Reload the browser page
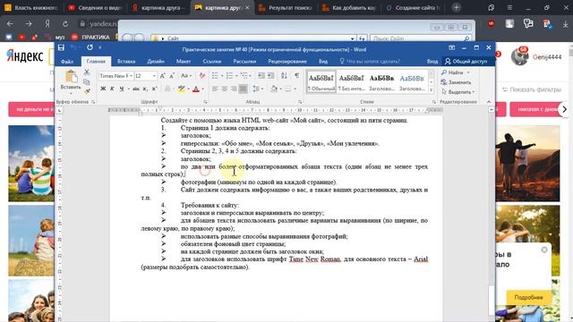The width and height of the screenshot is (573, 322). pyautogui.click(x=65, y=24)
